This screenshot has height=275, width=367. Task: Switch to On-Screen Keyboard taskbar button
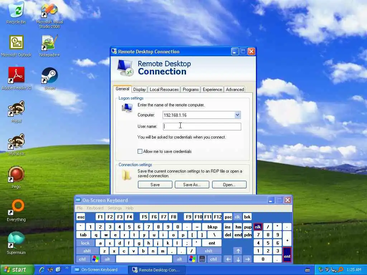[99, 270]
